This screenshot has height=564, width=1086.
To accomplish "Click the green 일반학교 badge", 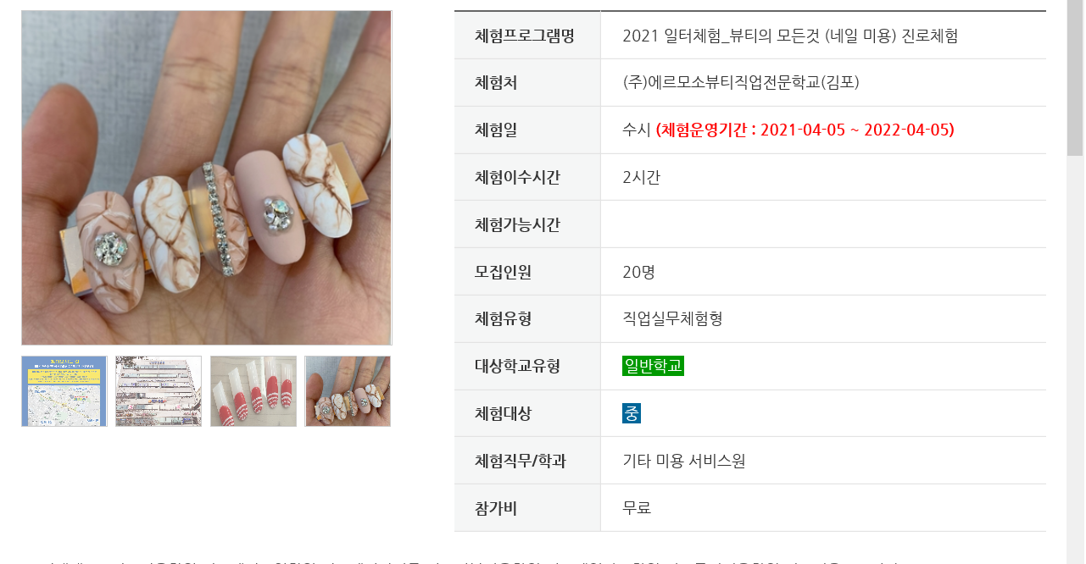I will click(653, 366).
